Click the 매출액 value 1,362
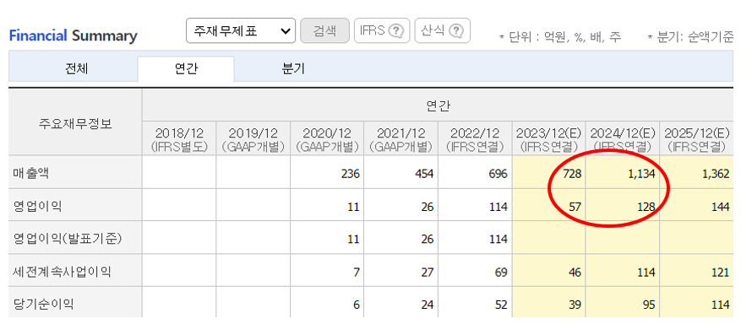 click(x=716, y=174)
